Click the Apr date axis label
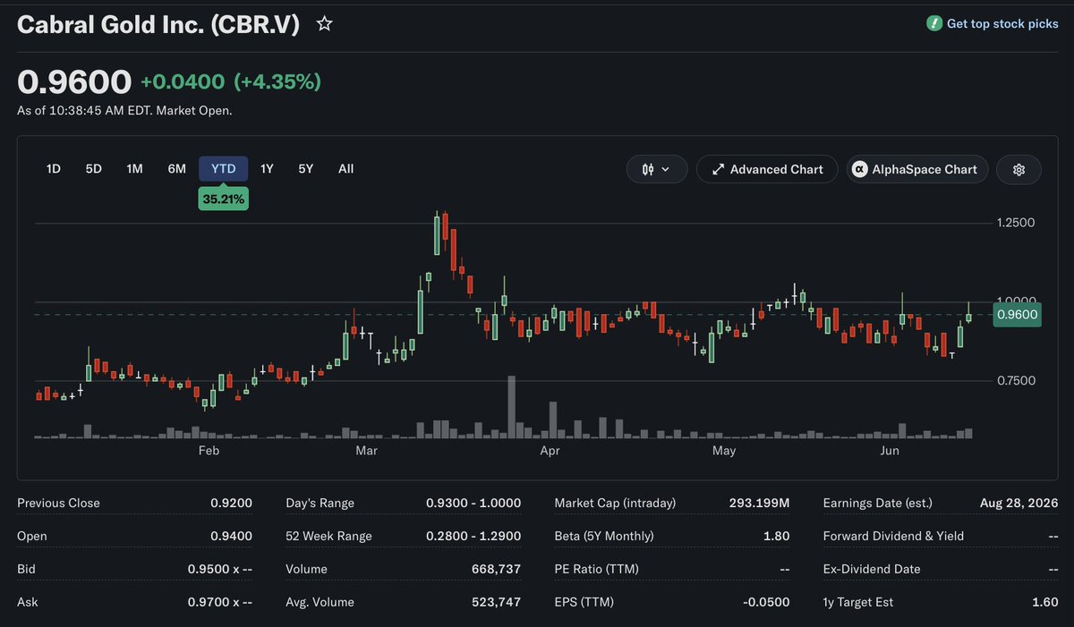The height and width of the screenshot is (627, 1074). 550,451
